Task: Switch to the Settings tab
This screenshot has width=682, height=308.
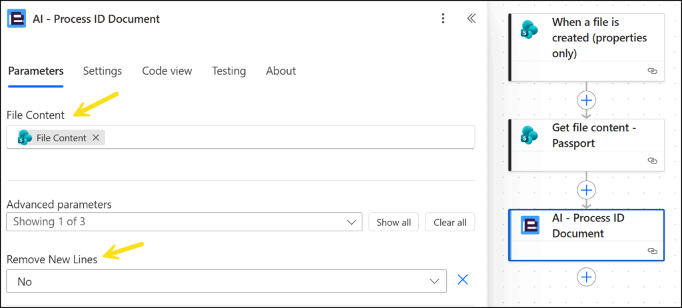Action: pyautogui.click(x=103, y=71)
